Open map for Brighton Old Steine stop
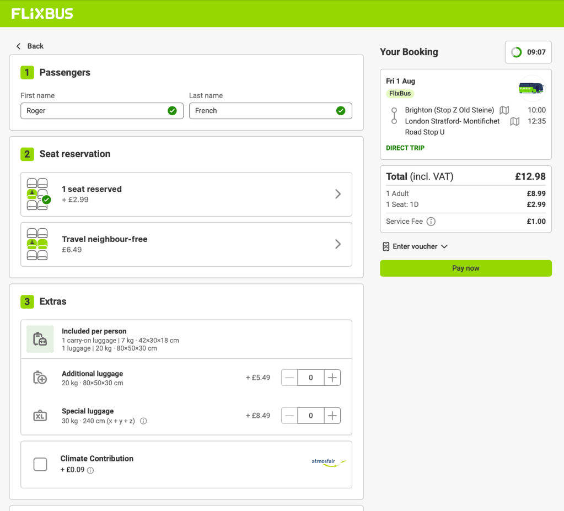Image resolution: width=564 pixels, height=511 pixels. point(504,110)
